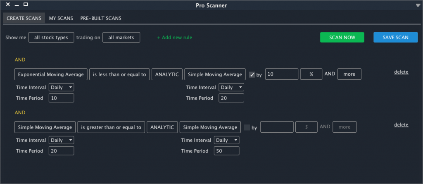Uncheck the 'by' checkbox in first rule
This screenshot has height=184, width=423.
(x=252, y=75)
